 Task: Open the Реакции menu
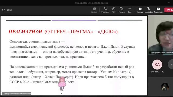click(121, 10)
